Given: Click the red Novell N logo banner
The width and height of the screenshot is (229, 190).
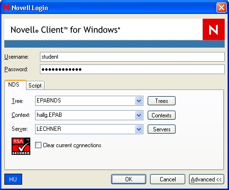Looking at the screenshot, I should tap(214, 29).
